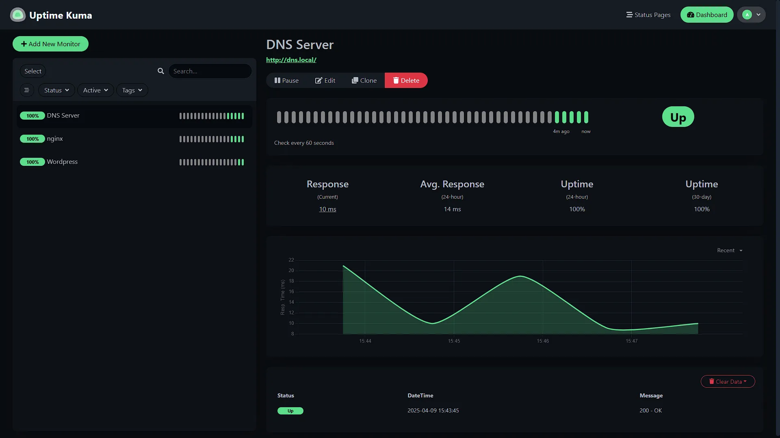The width and height of the screenshot is (780, 438).
Task: Click the 100% badge for nginx
Action: (x=32, y=139)
